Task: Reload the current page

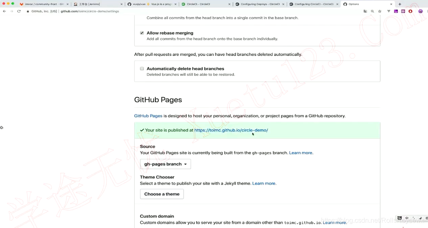Action: 19,11
